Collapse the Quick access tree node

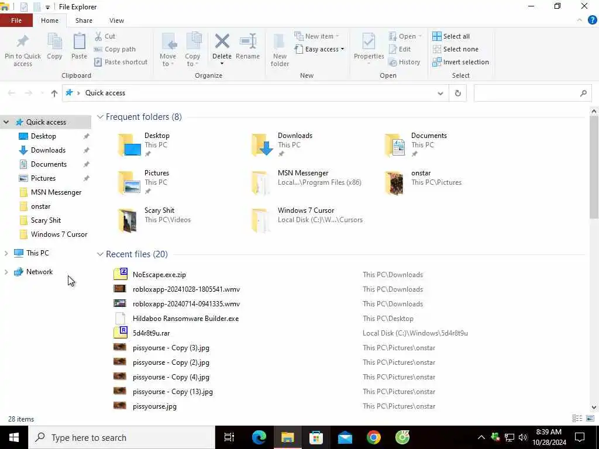6,122
